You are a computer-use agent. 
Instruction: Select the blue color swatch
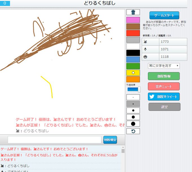pyautogui.click(x=133, y=59)
